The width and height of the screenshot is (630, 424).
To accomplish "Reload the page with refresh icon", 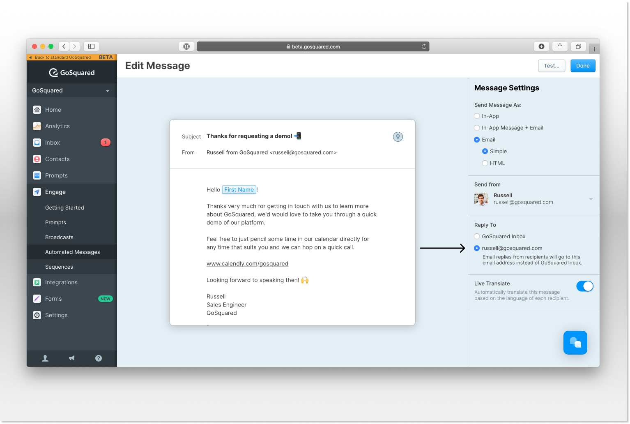I will click(x=424, y=46).
